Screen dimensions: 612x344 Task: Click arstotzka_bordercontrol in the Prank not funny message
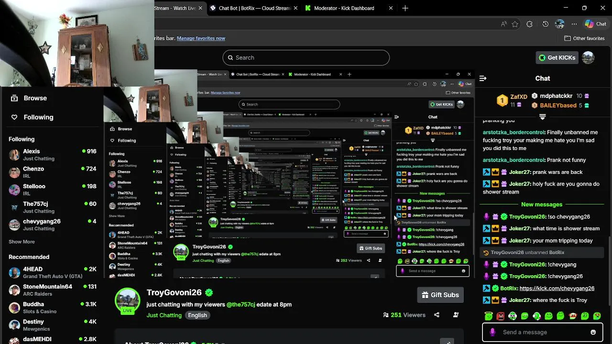(x=514, y=160)
